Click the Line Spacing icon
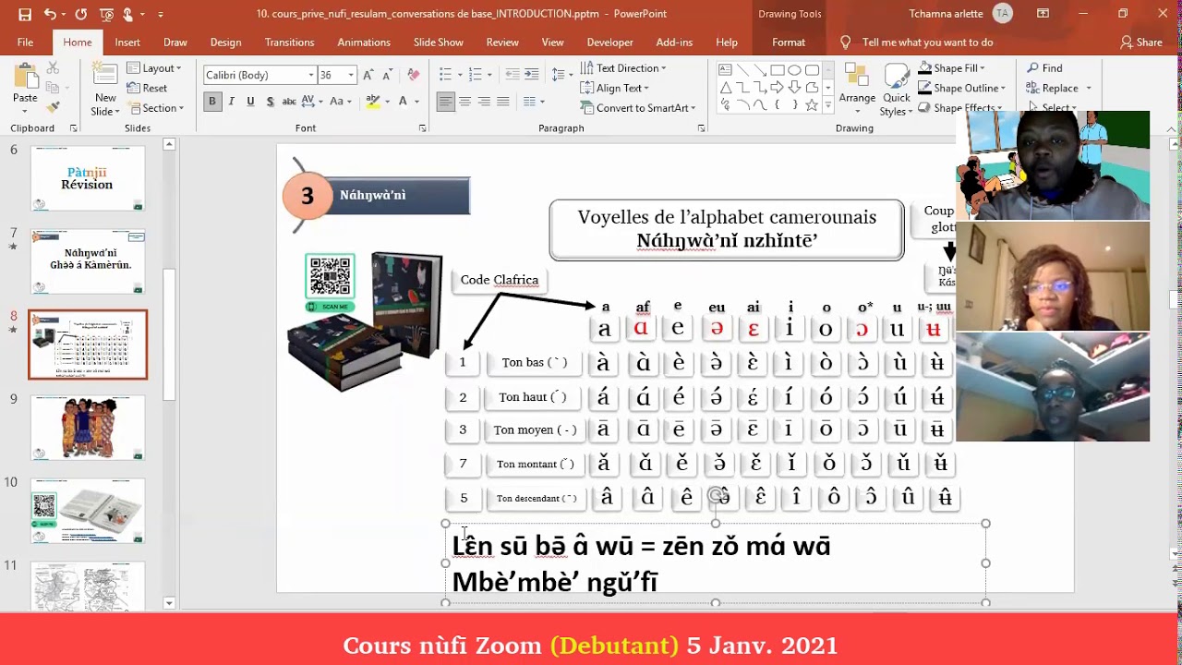 pyautogui.click(x=560, y=75)
